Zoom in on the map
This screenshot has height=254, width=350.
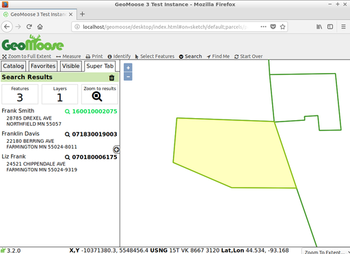coord(128,68)
